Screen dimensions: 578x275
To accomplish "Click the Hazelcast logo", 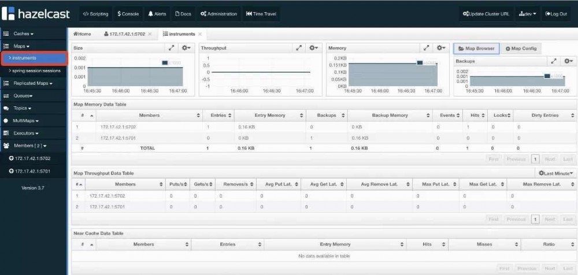I will (36, 14).
